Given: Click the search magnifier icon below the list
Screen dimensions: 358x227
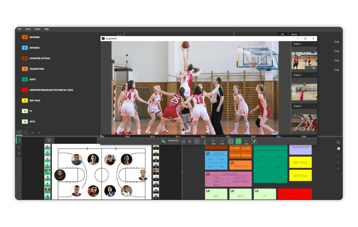Looking at the screenshot, I should click(x=26, y=133).
